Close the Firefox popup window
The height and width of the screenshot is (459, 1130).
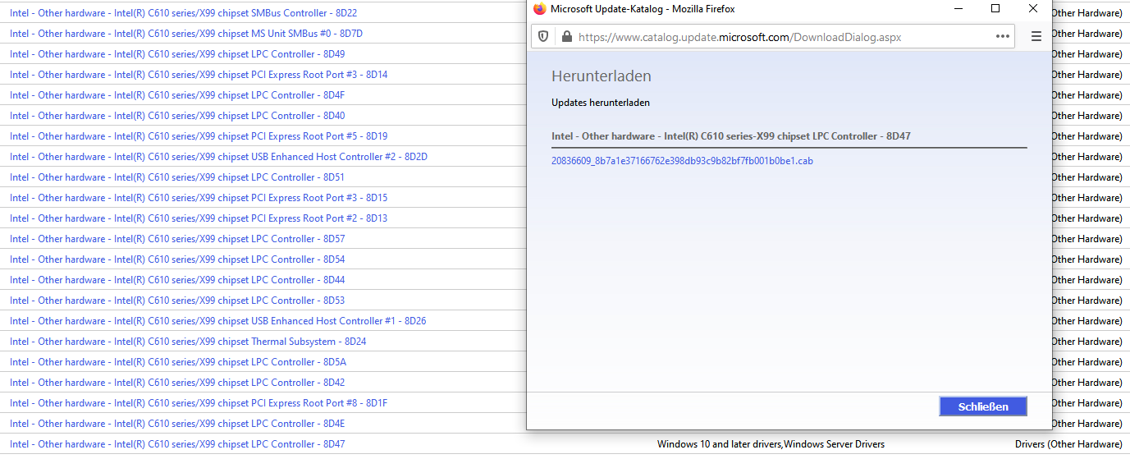[1033, 9]
